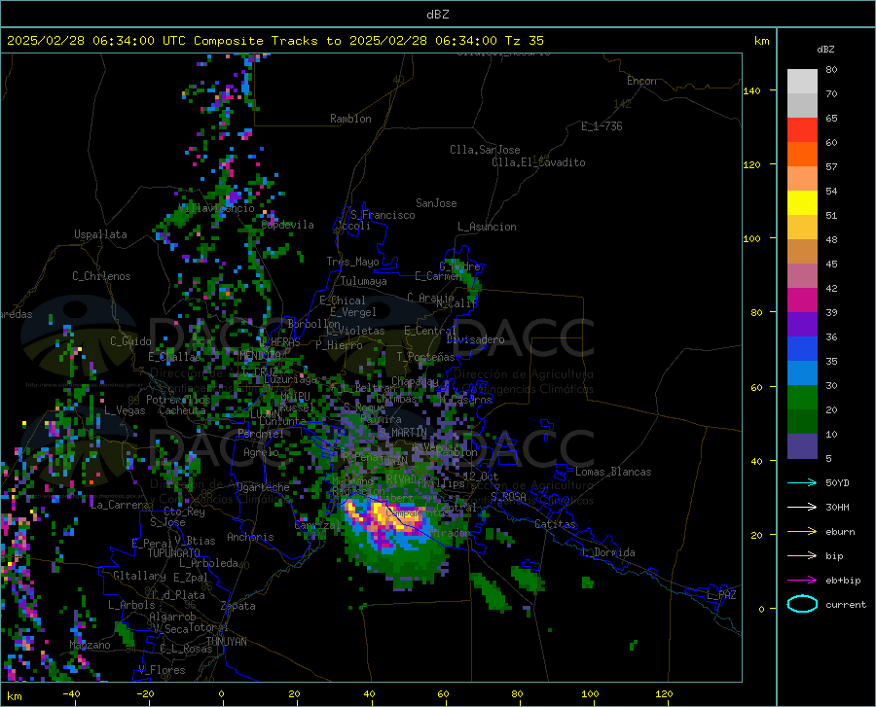
Task: Click the Gltallary label
Action: [x=139, y=576]
